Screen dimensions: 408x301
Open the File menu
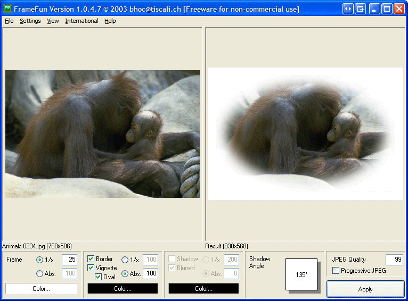point(9,21)
